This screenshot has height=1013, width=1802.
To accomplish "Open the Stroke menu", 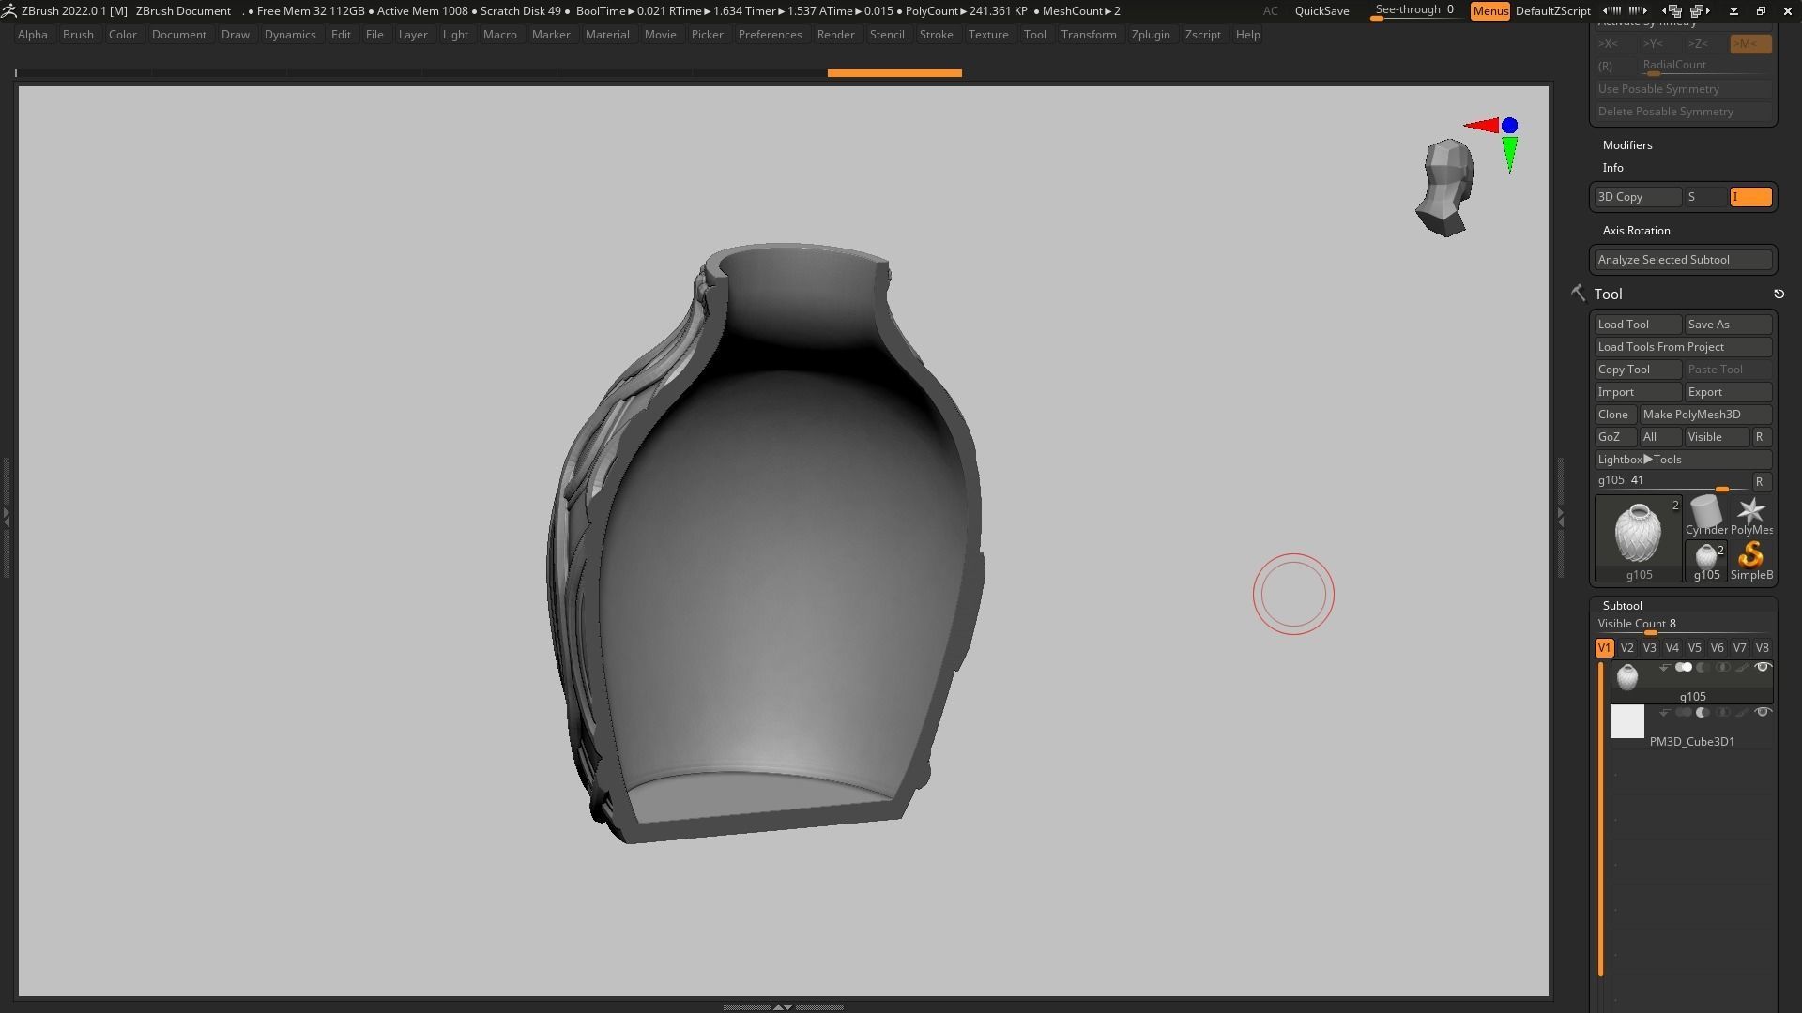I will [x=935, y=35].
